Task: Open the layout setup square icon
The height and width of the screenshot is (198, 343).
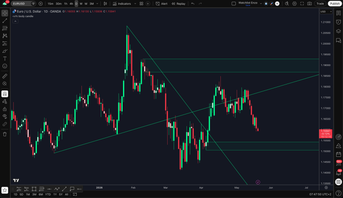Action: point(234,3)
